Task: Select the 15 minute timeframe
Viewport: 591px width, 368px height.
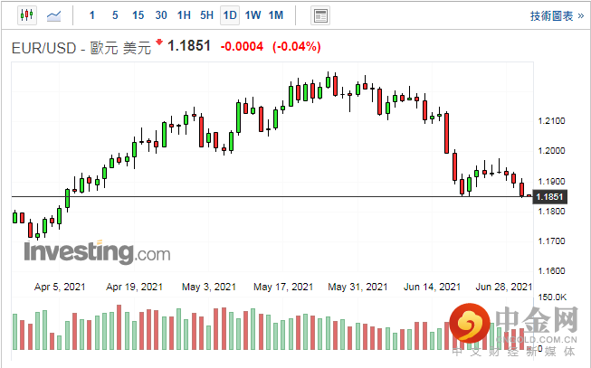Action: [138, 15]
